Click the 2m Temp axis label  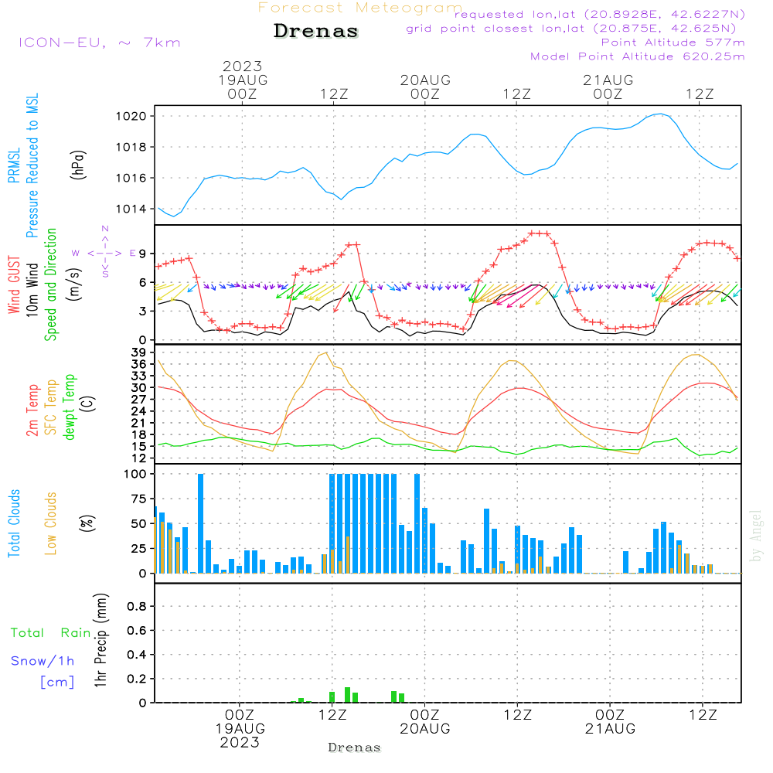[x=33, y=410]
